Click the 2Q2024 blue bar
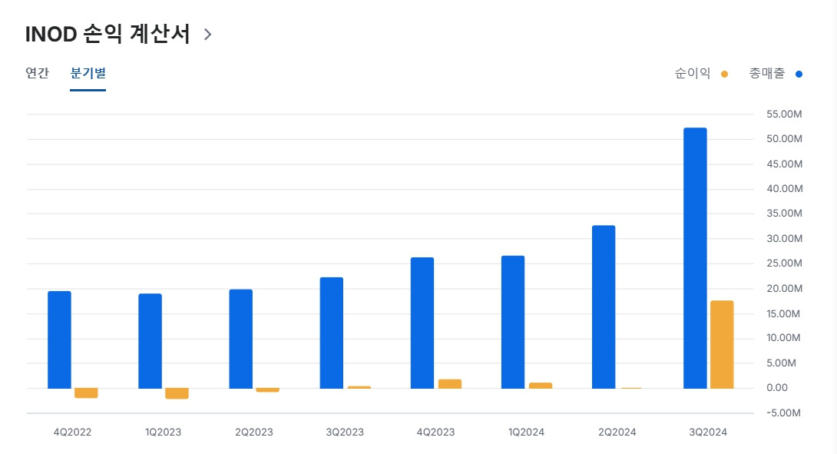The width and height of the screenshot is (837, 454). [x=604, y=307]
